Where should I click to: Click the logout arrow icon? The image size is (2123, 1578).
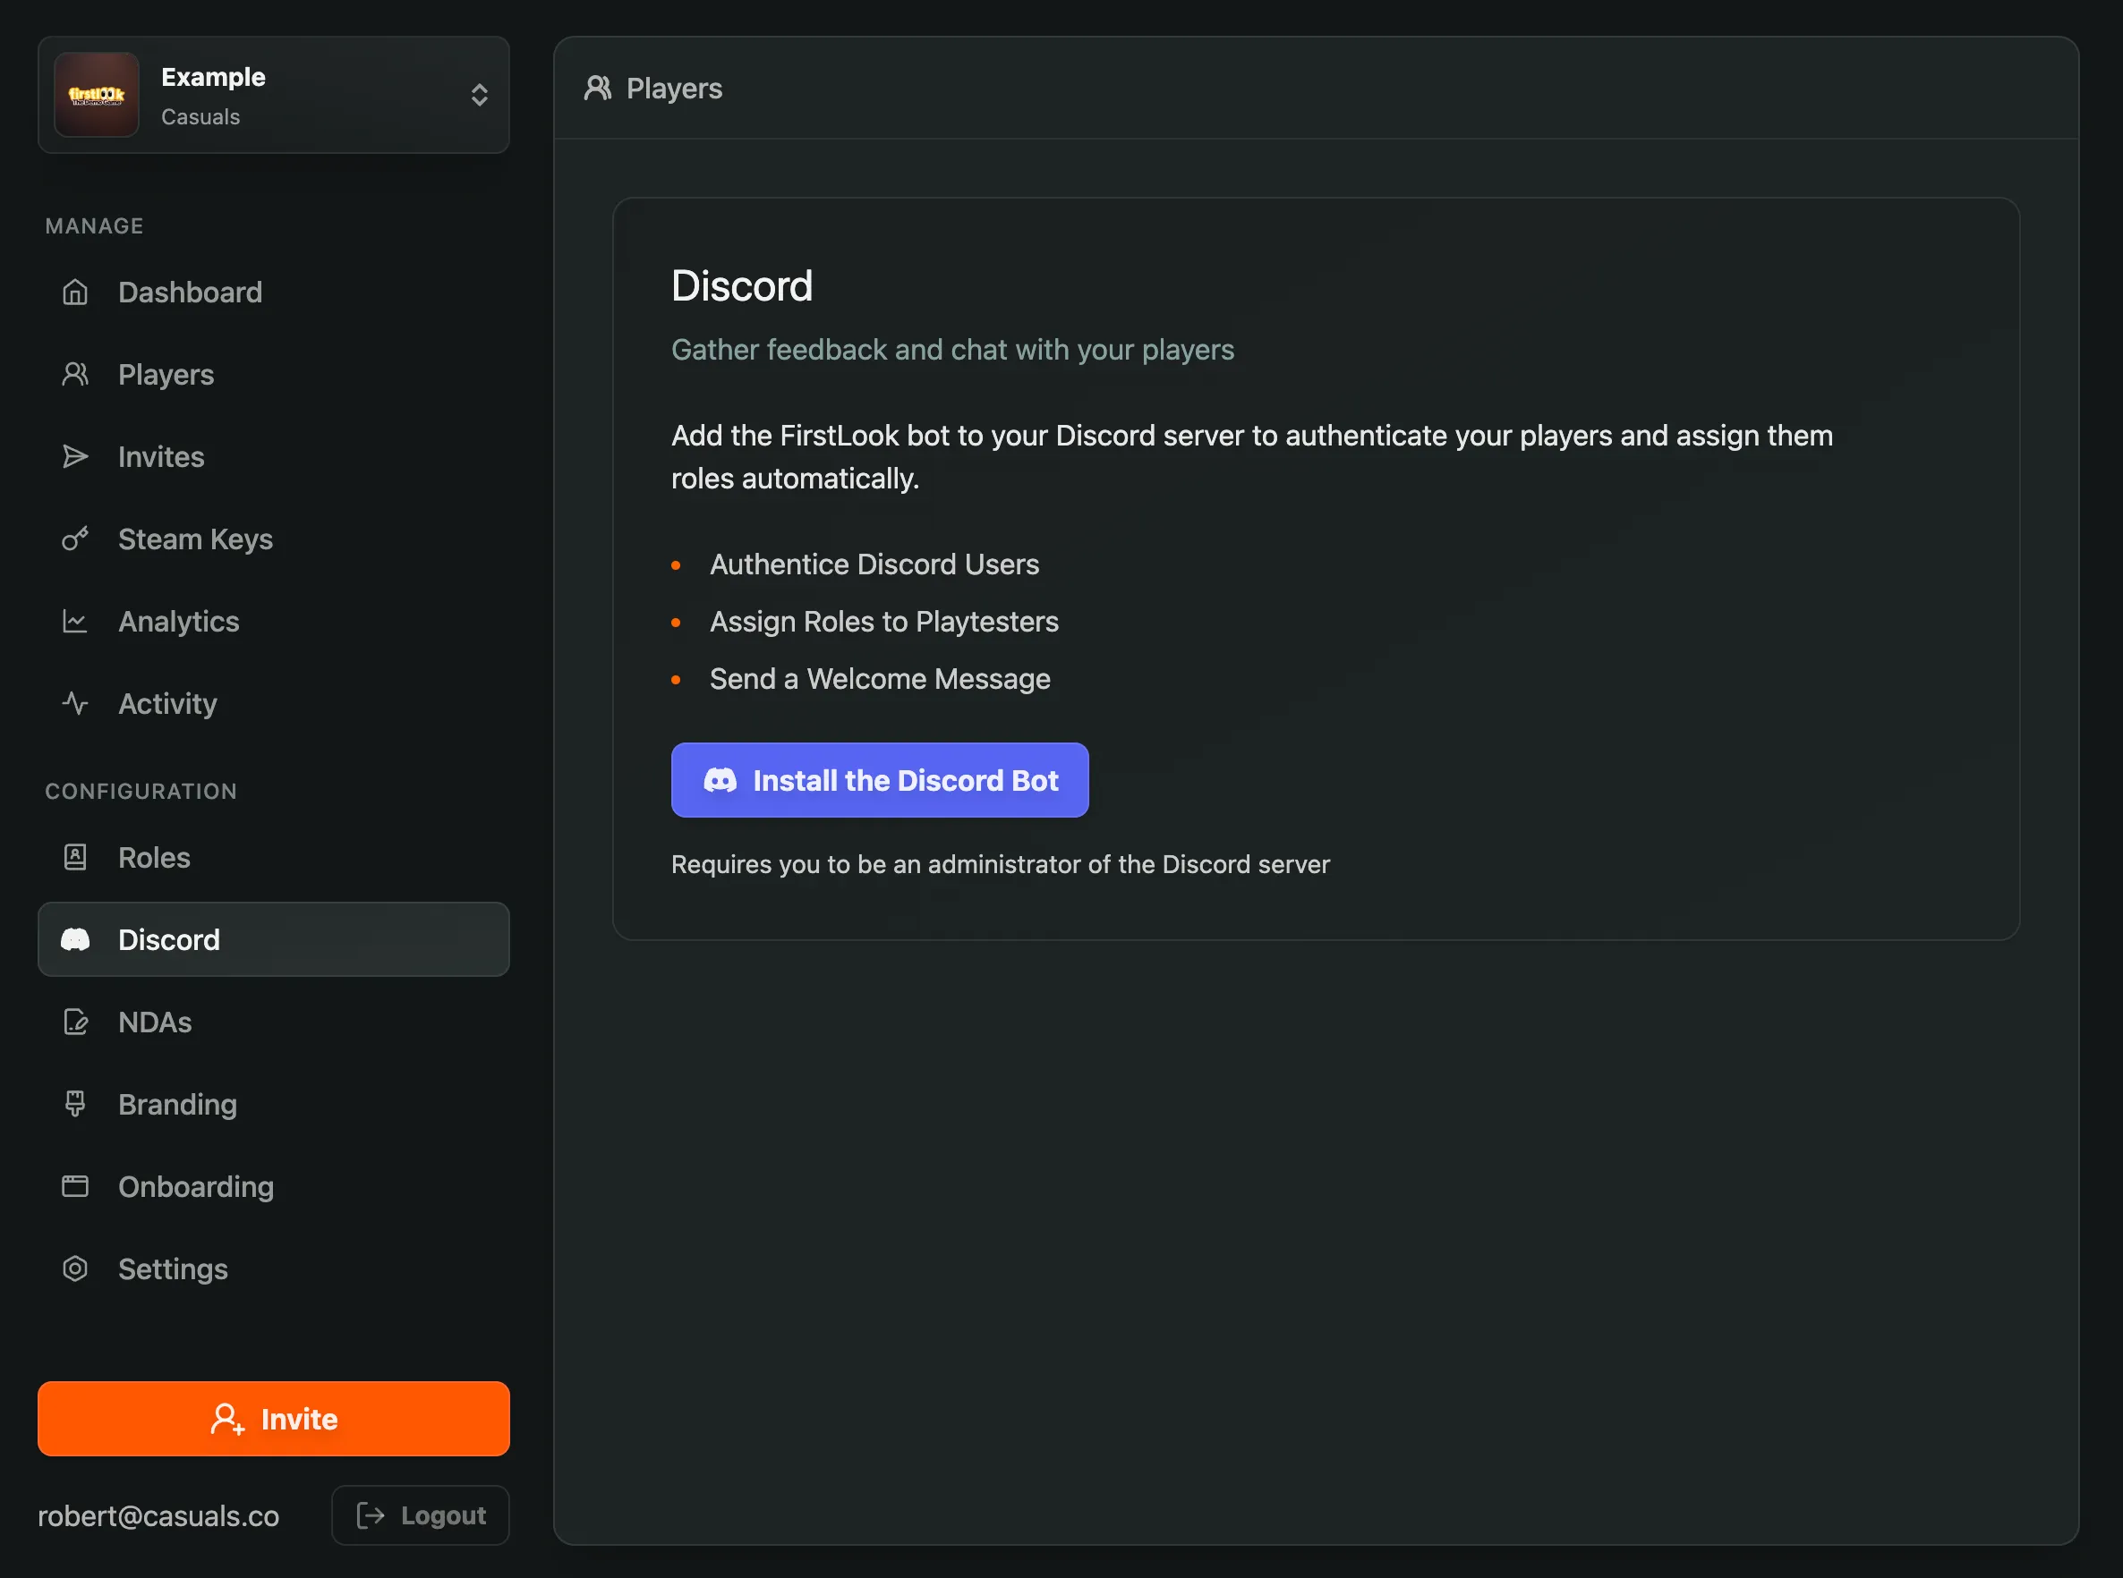pos(370,1515)
